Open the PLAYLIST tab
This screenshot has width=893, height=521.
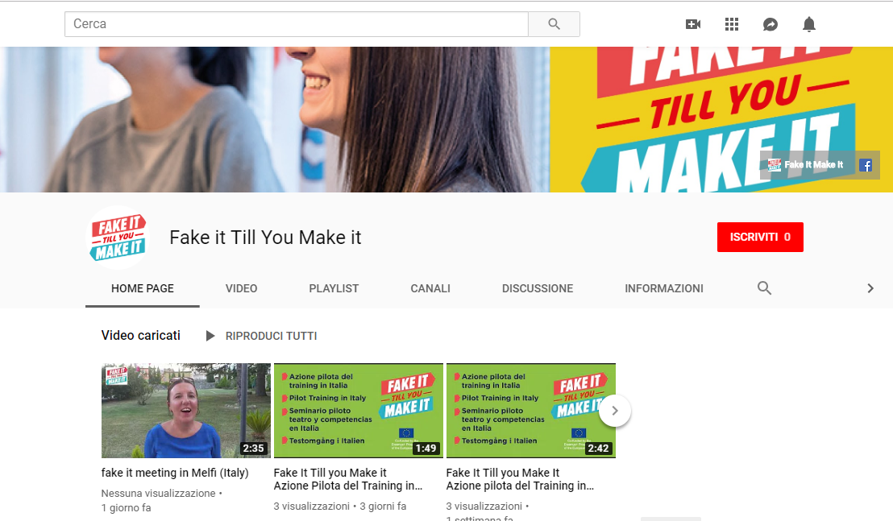(333, 287)
